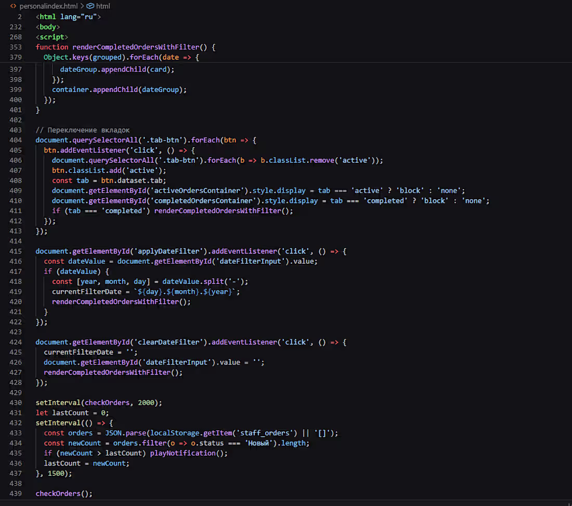This screenshot has width=572, height=506.
Task: Click 'dateFilterInput' string on line 416
Action: tap(251, 262)
